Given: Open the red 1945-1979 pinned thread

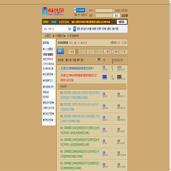Looking at the screenshot, I should 79,77.
